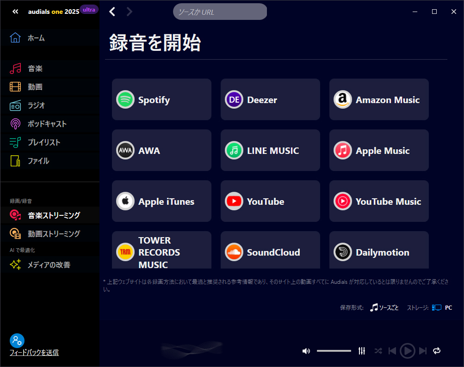Focus the ソースか URL input field
Screen dimensions: 464x367
pyautogui.click(x=220, y=12)
